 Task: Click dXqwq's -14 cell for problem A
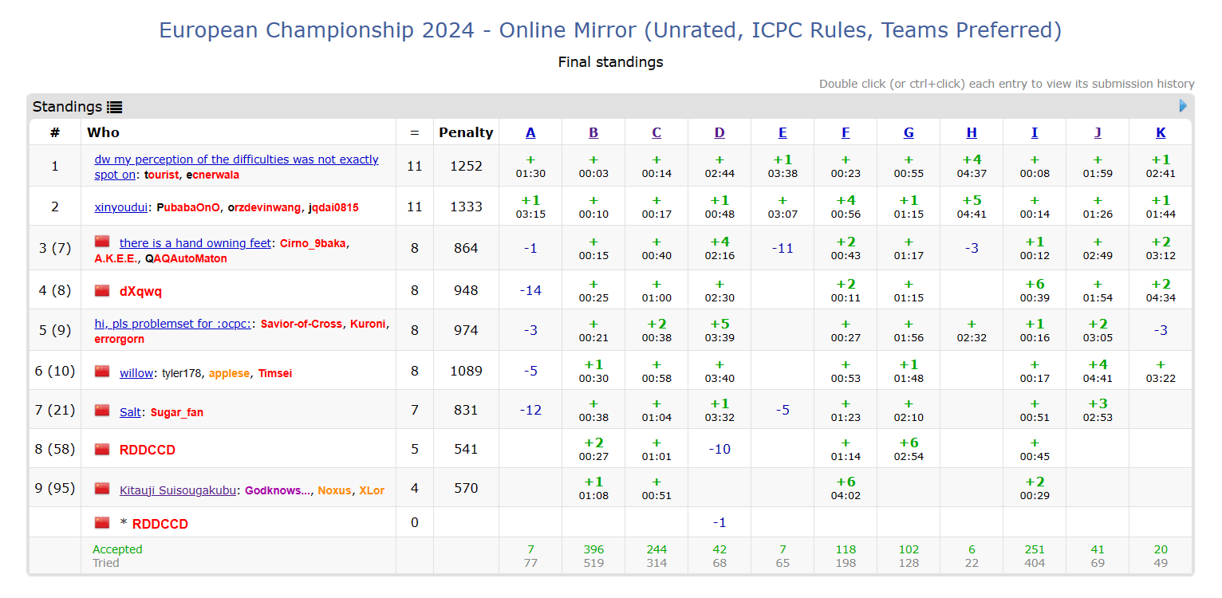(530, 290)
